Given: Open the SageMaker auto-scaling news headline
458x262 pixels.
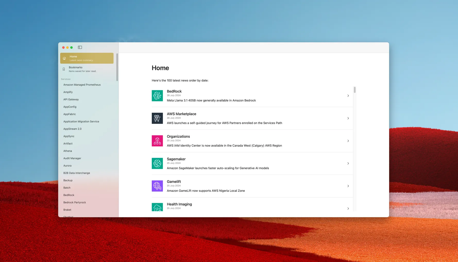Looking at the screenshot, I should coord(218,168).
